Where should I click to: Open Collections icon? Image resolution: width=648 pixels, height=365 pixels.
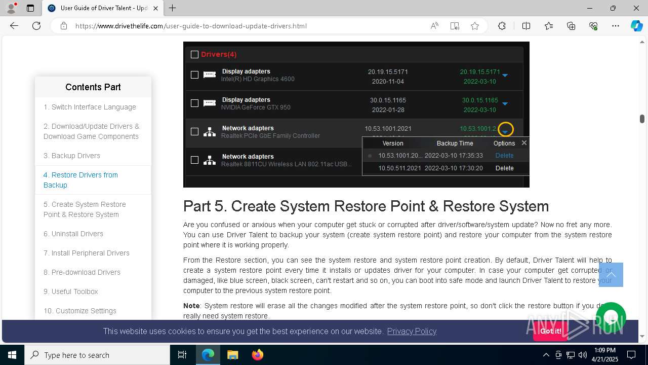(x=571, y=26)
